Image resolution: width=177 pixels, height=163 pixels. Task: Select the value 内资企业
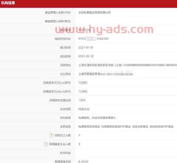[x=84, y=109]
